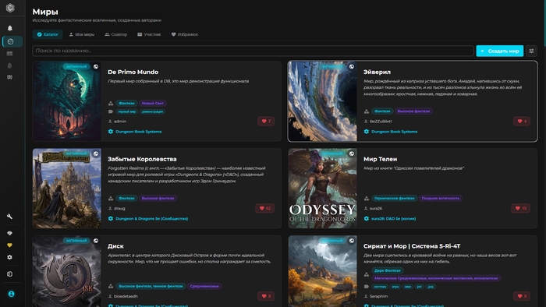546x307 pixels.
Task: Like Эйверил with heart counter 4
Action: pos(522,121)
